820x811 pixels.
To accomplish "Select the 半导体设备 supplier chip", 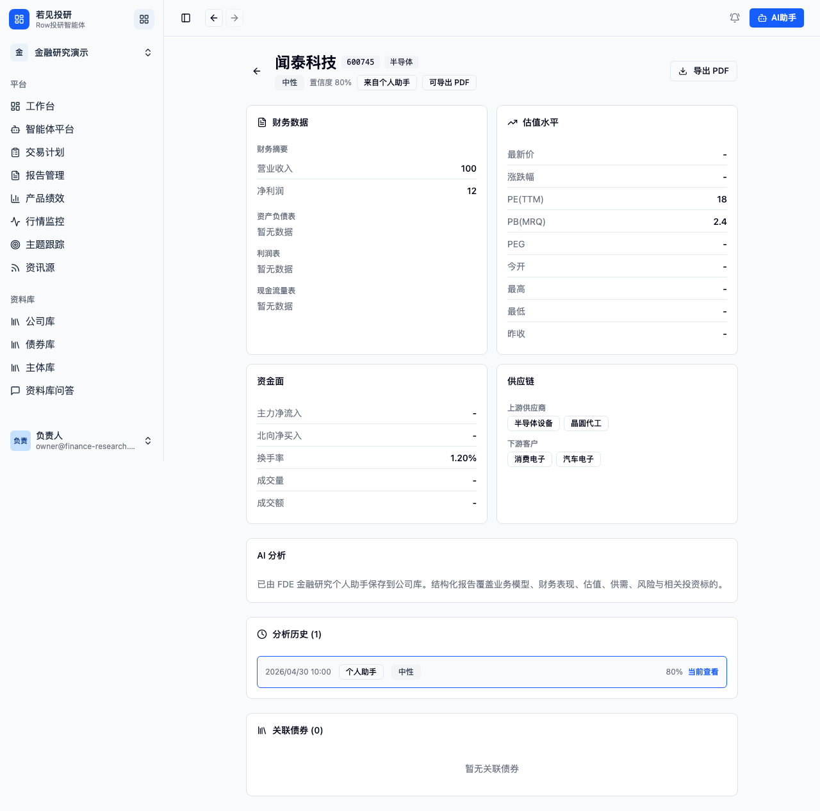I will (534, 423).
